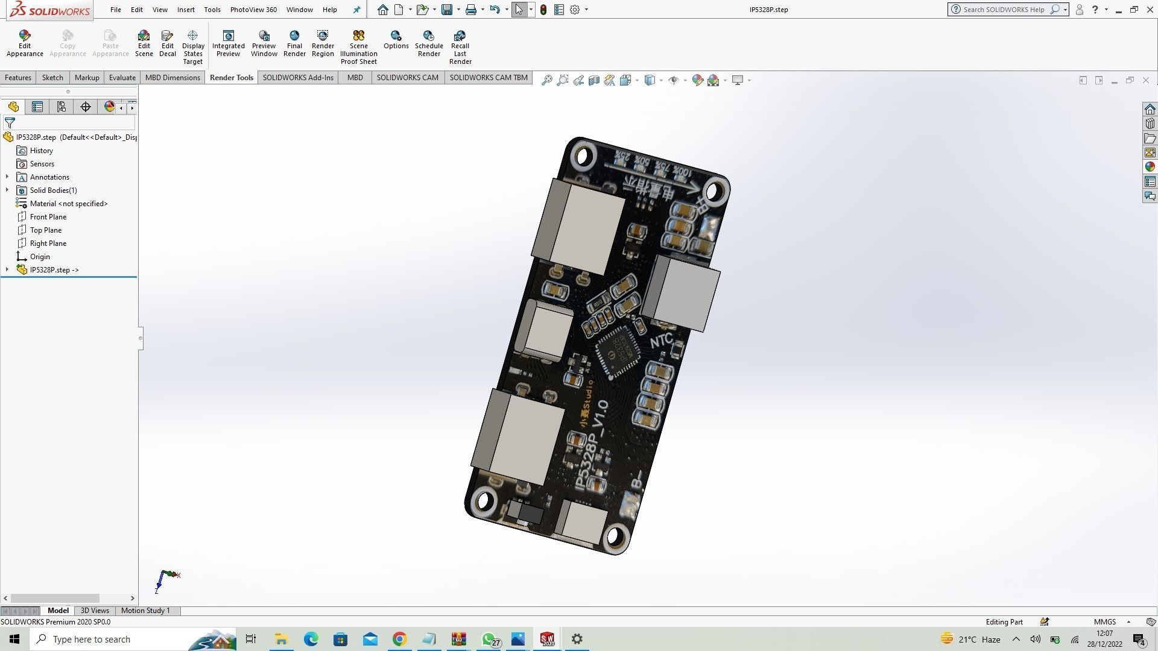
Task: Click the Edit Appearance tool
Action: tap(25, 43)
